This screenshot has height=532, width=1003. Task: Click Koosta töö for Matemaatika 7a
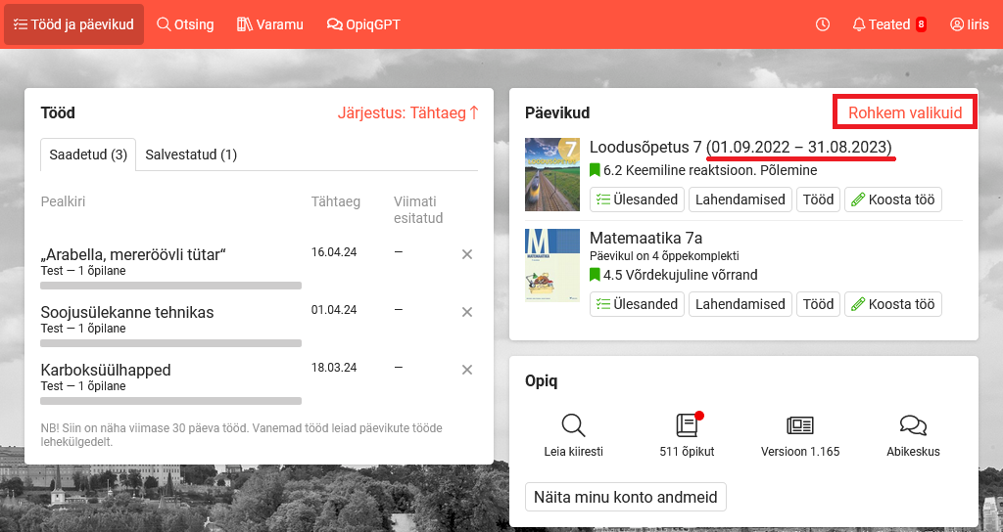point(892,304)
